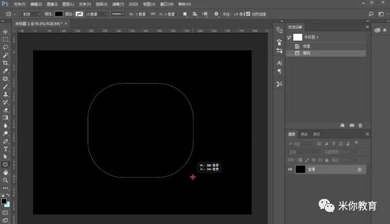The height and width of the screenshot is (224, 390).
Task: Open the 文件(F) menu
Action: click(x=19, y=4)
